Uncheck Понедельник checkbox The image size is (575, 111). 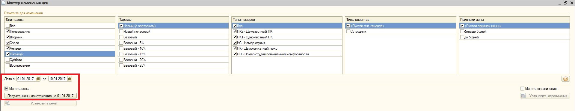coord(7,32)
